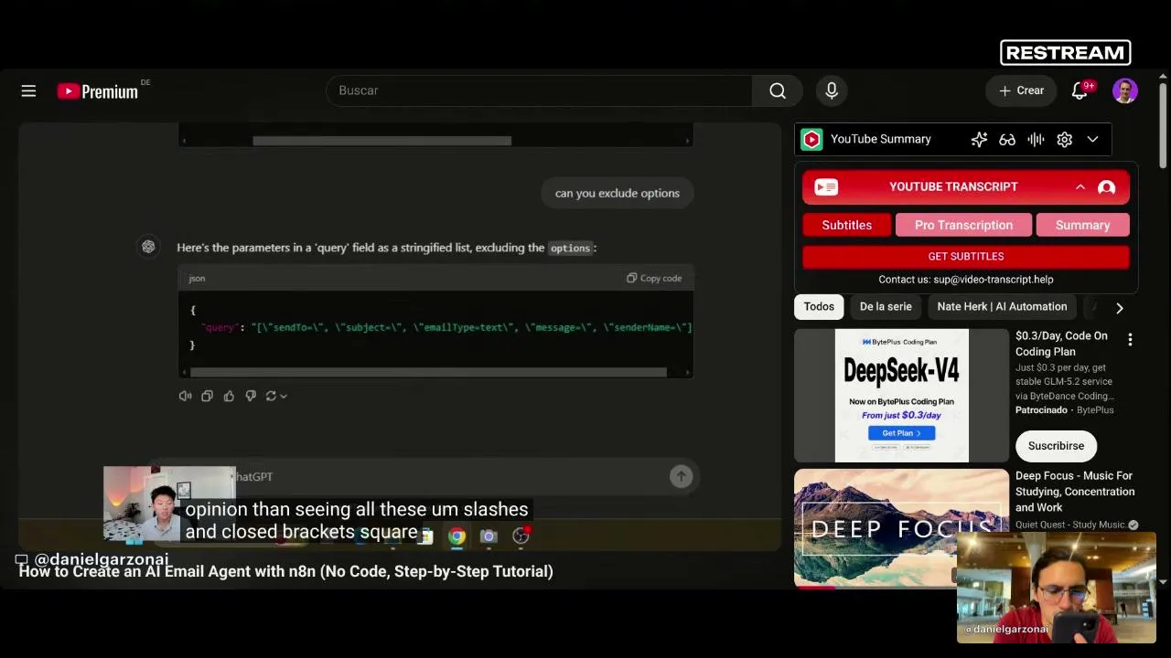
Task: Click the regenerate response icon
Action: 271,396
